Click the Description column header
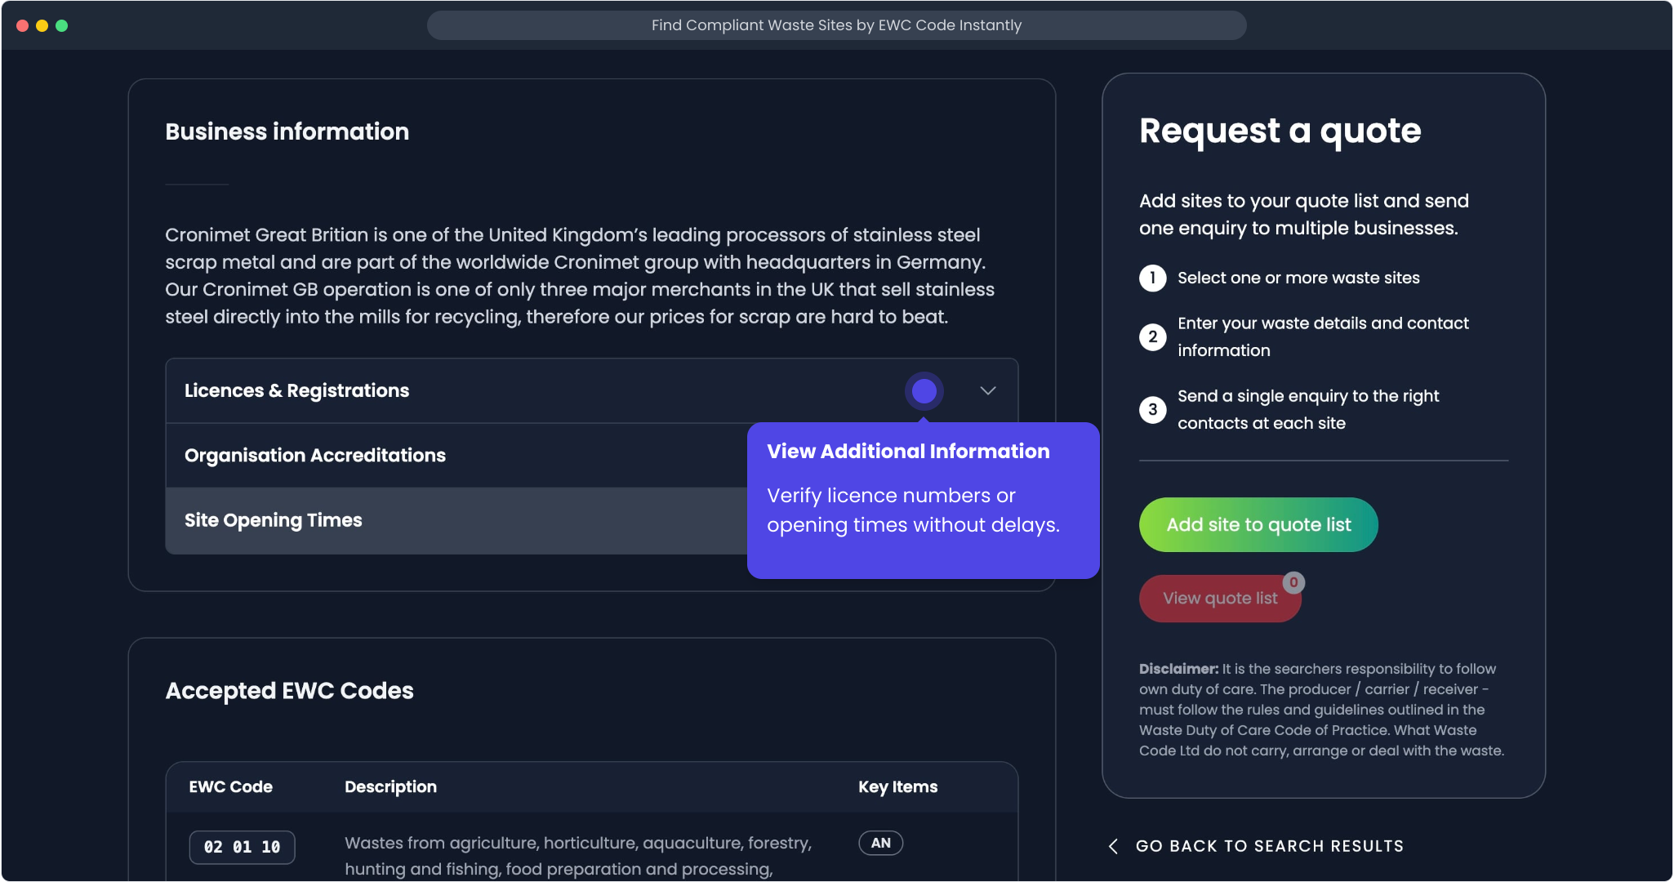Screen dimensions: 1674x882 pos(390,787)
